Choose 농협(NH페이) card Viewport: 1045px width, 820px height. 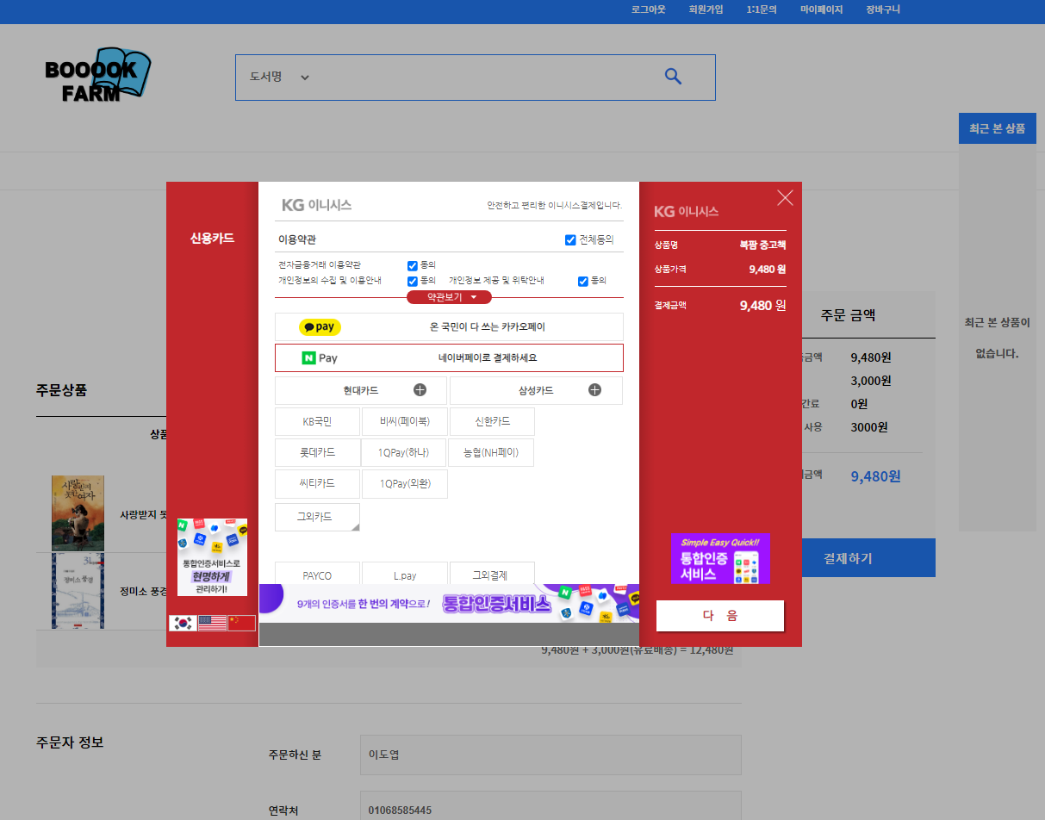492,453
